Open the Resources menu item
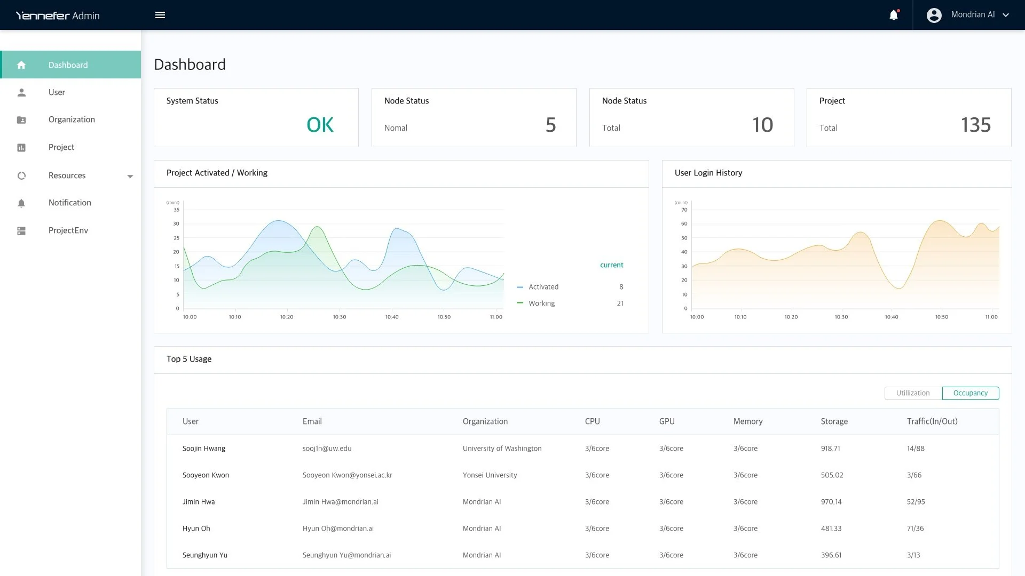1025x576 pixels. click(x=67, y=175)
